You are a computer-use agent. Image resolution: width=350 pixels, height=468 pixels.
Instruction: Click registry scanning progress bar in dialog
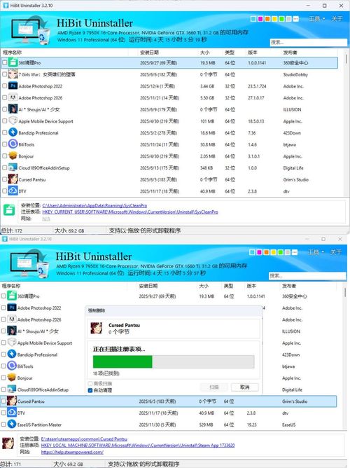[174, 362]
